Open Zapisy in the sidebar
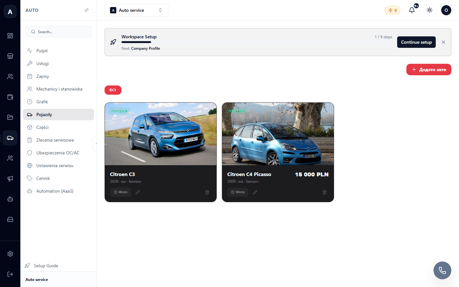 58,76
